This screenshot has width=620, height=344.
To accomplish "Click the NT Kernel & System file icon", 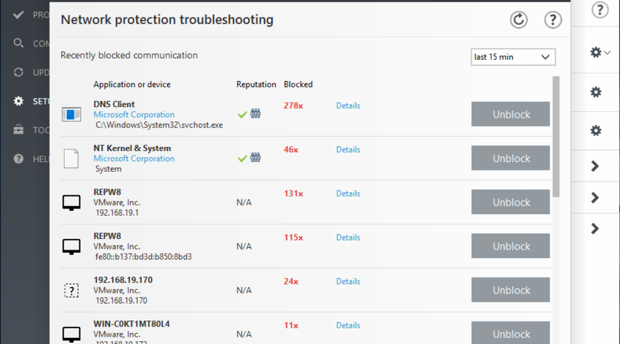I will [71, 158].
